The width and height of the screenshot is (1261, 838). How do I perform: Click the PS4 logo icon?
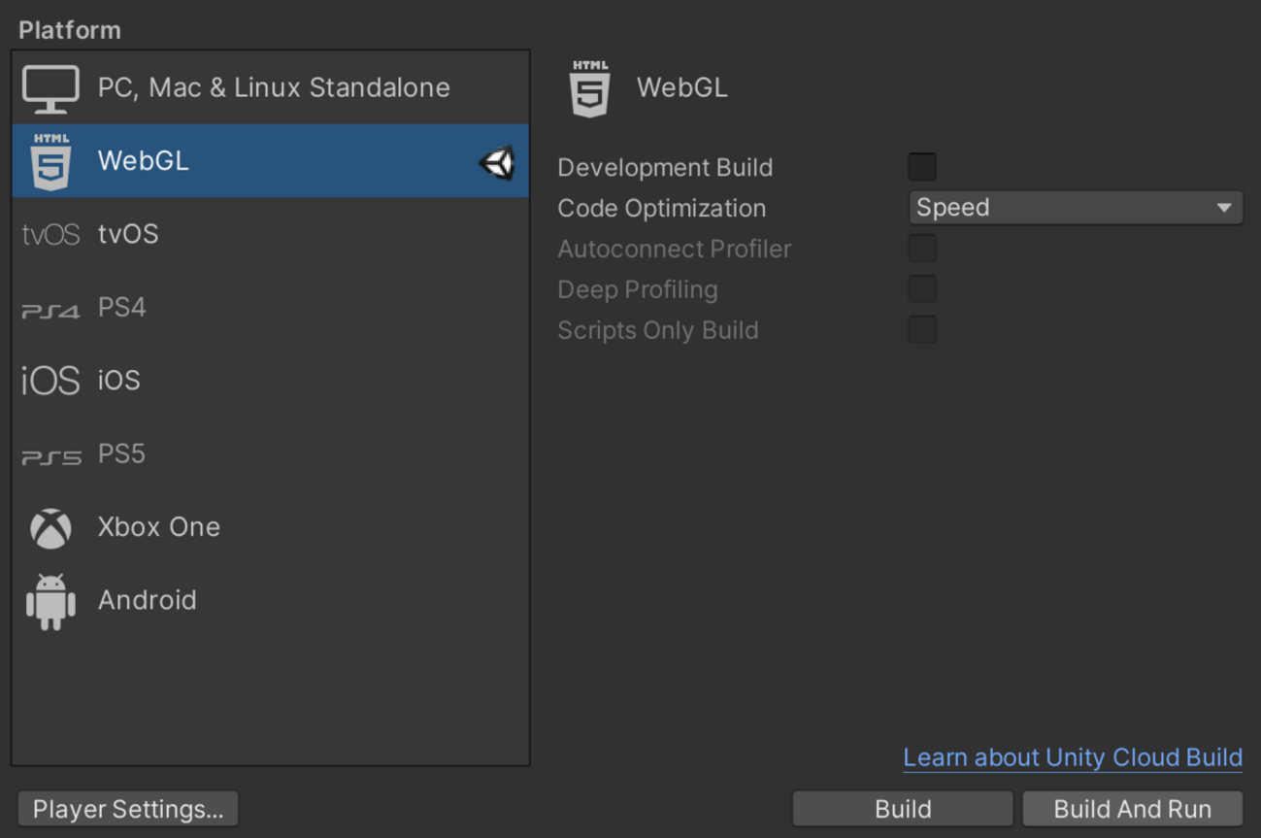50,310
